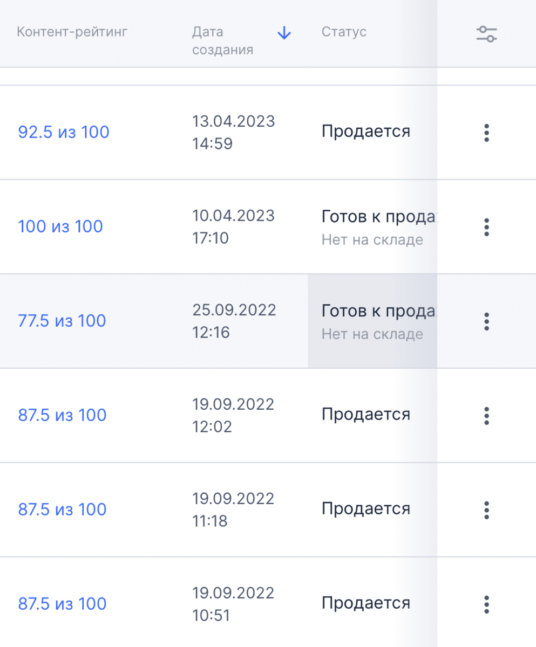Viewport: 536px width, 647px height.
Task: Open the 77.5 из 100 content rating
Action: pyautogui.click(x=62, y=321)
